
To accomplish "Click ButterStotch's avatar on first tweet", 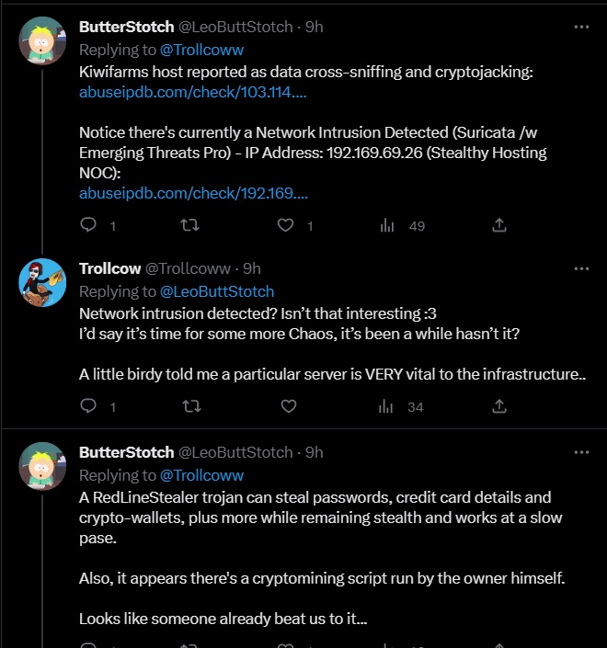I will click(42, 41).
